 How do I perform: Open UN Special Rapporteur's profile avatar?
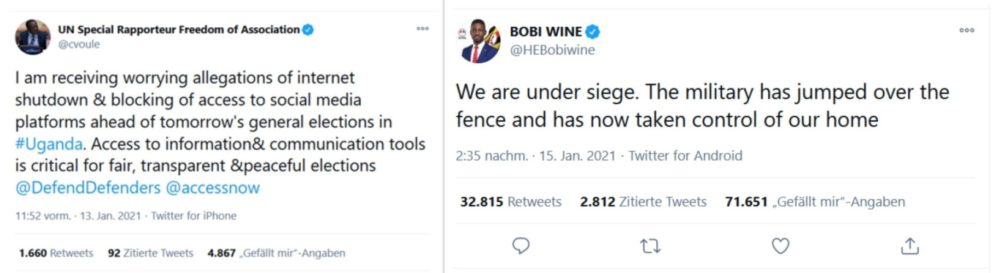coord(32,37)
